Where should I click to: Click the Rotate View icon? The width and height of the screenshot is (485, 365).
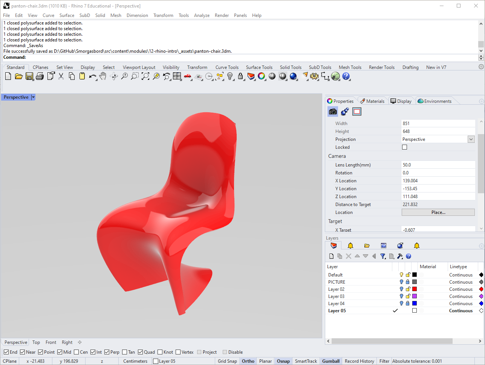tap(114, 76)
